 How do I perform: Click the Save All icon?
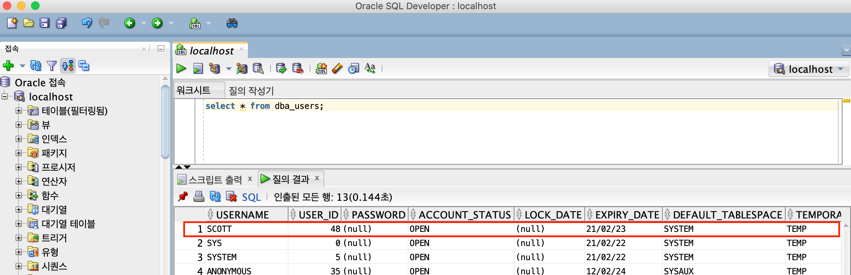pos(61,23)
